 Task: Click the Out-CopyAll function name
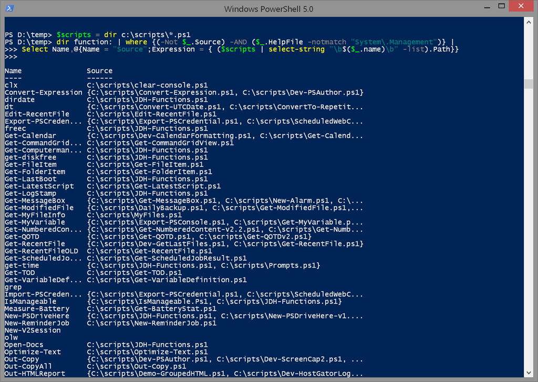coord(28,366)
